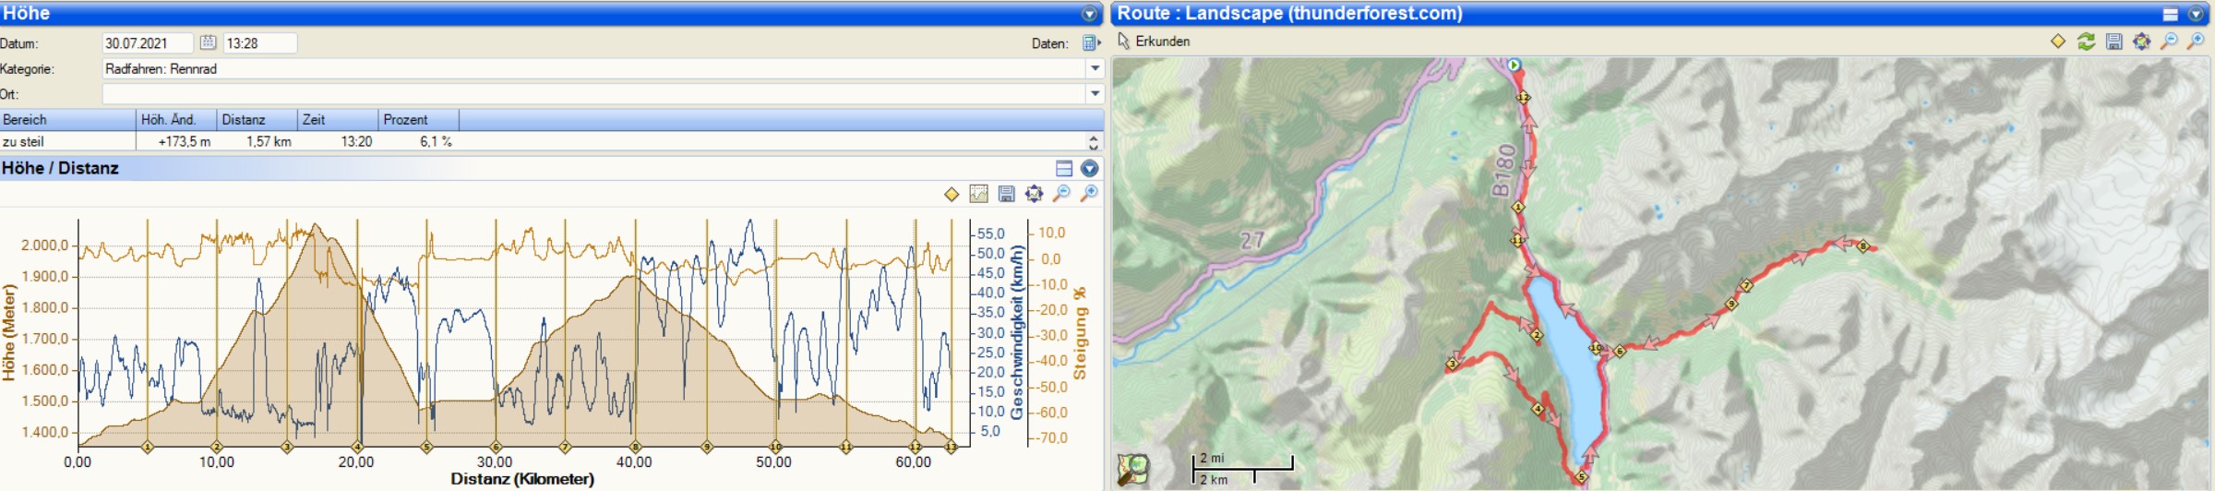Screen dimensions: 2215x491
Task: Click the time field showing 13:28
Action: pos(259,43)
